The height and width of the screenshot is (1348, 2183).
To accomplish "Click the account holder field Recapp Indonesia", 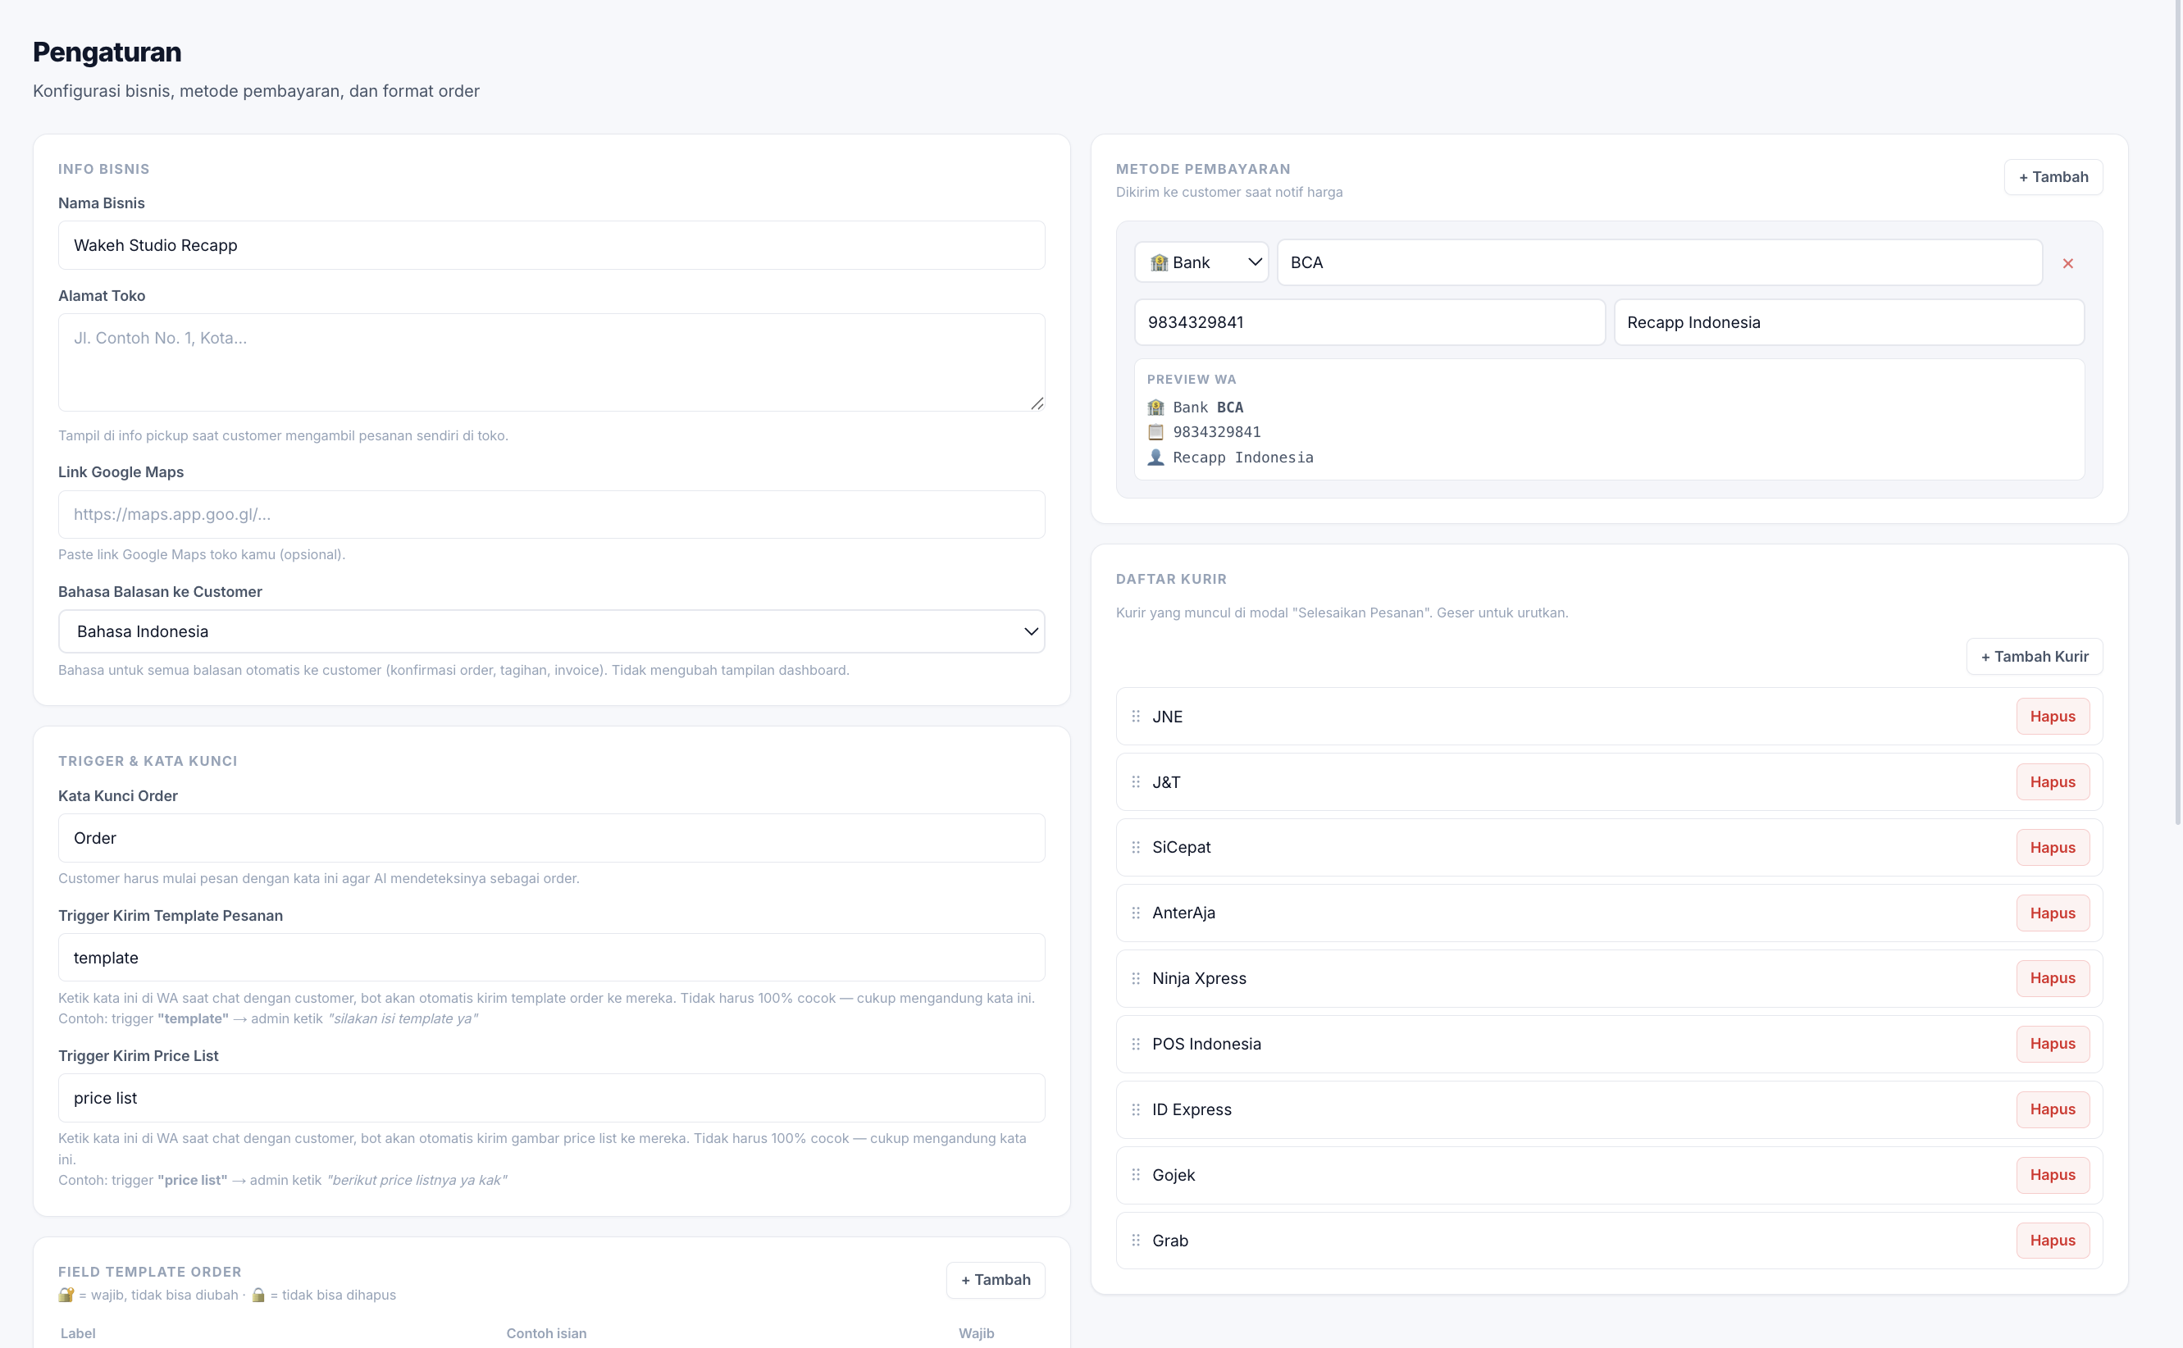I will tap(1848, 322).
